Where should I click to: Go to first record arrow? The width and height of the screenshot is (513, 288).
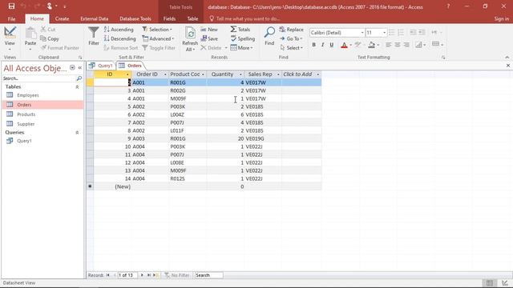click(107, 275)
